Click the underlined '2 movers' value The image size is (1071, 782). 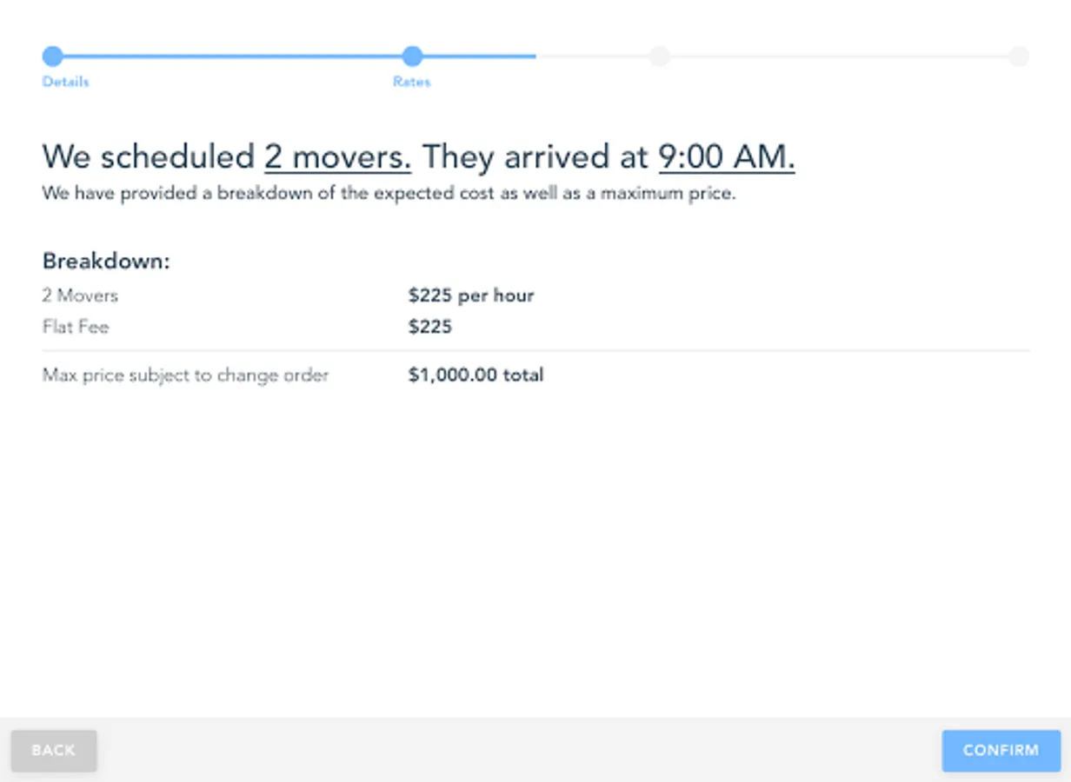pyautogui.click(x=338, y=157)
